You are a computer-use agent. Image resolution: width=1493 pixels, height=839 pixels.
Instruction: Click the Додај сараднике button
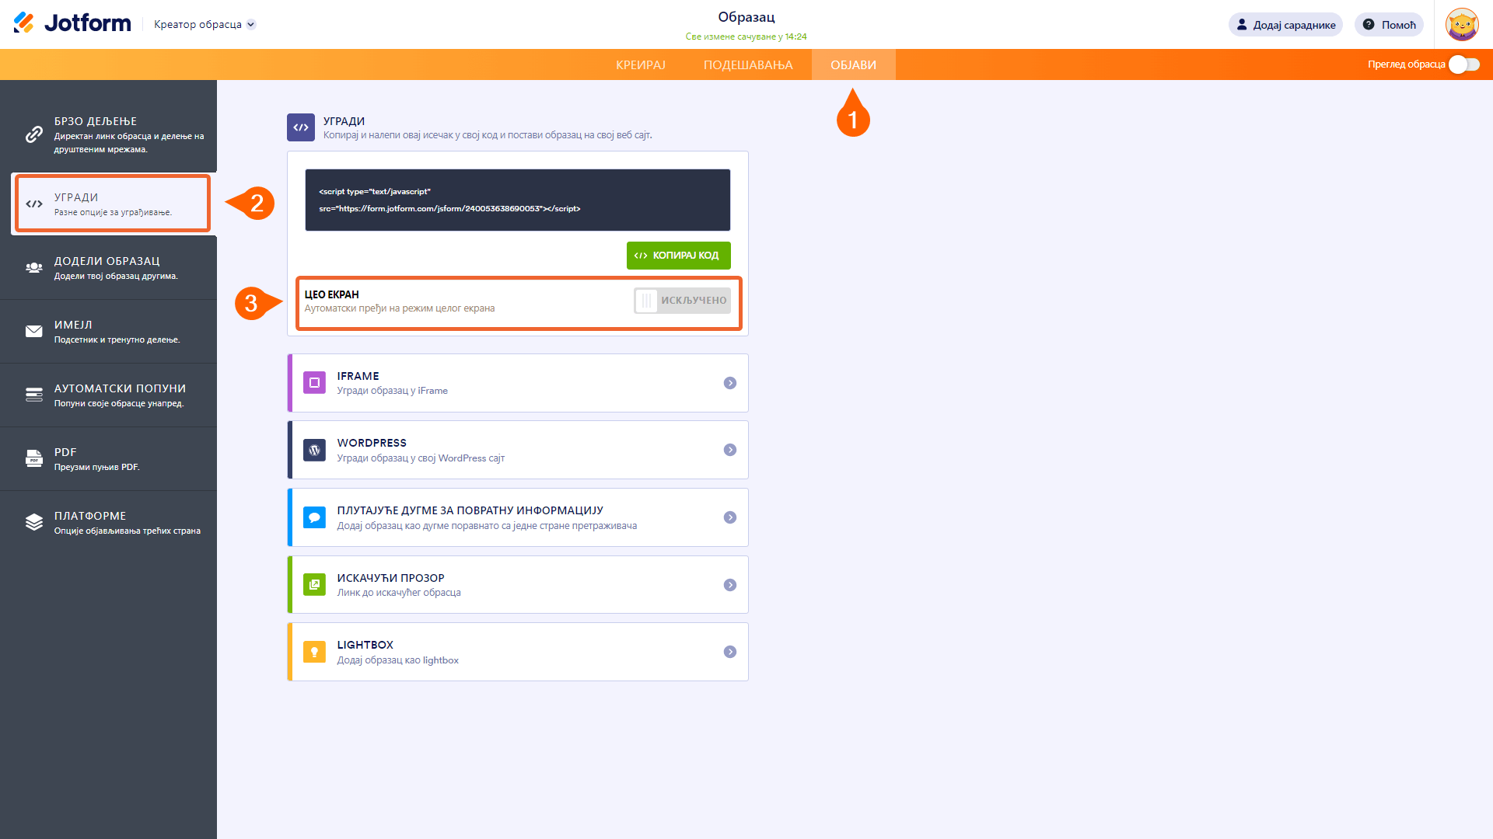click(1285, 25)
